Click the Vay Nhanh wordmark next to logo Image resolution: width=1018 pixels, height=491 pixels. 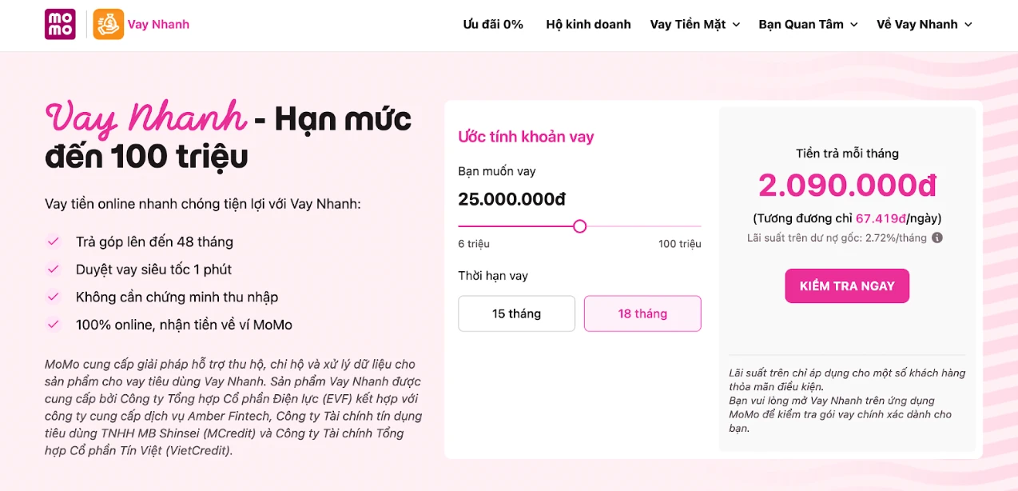tap(157, 24)
